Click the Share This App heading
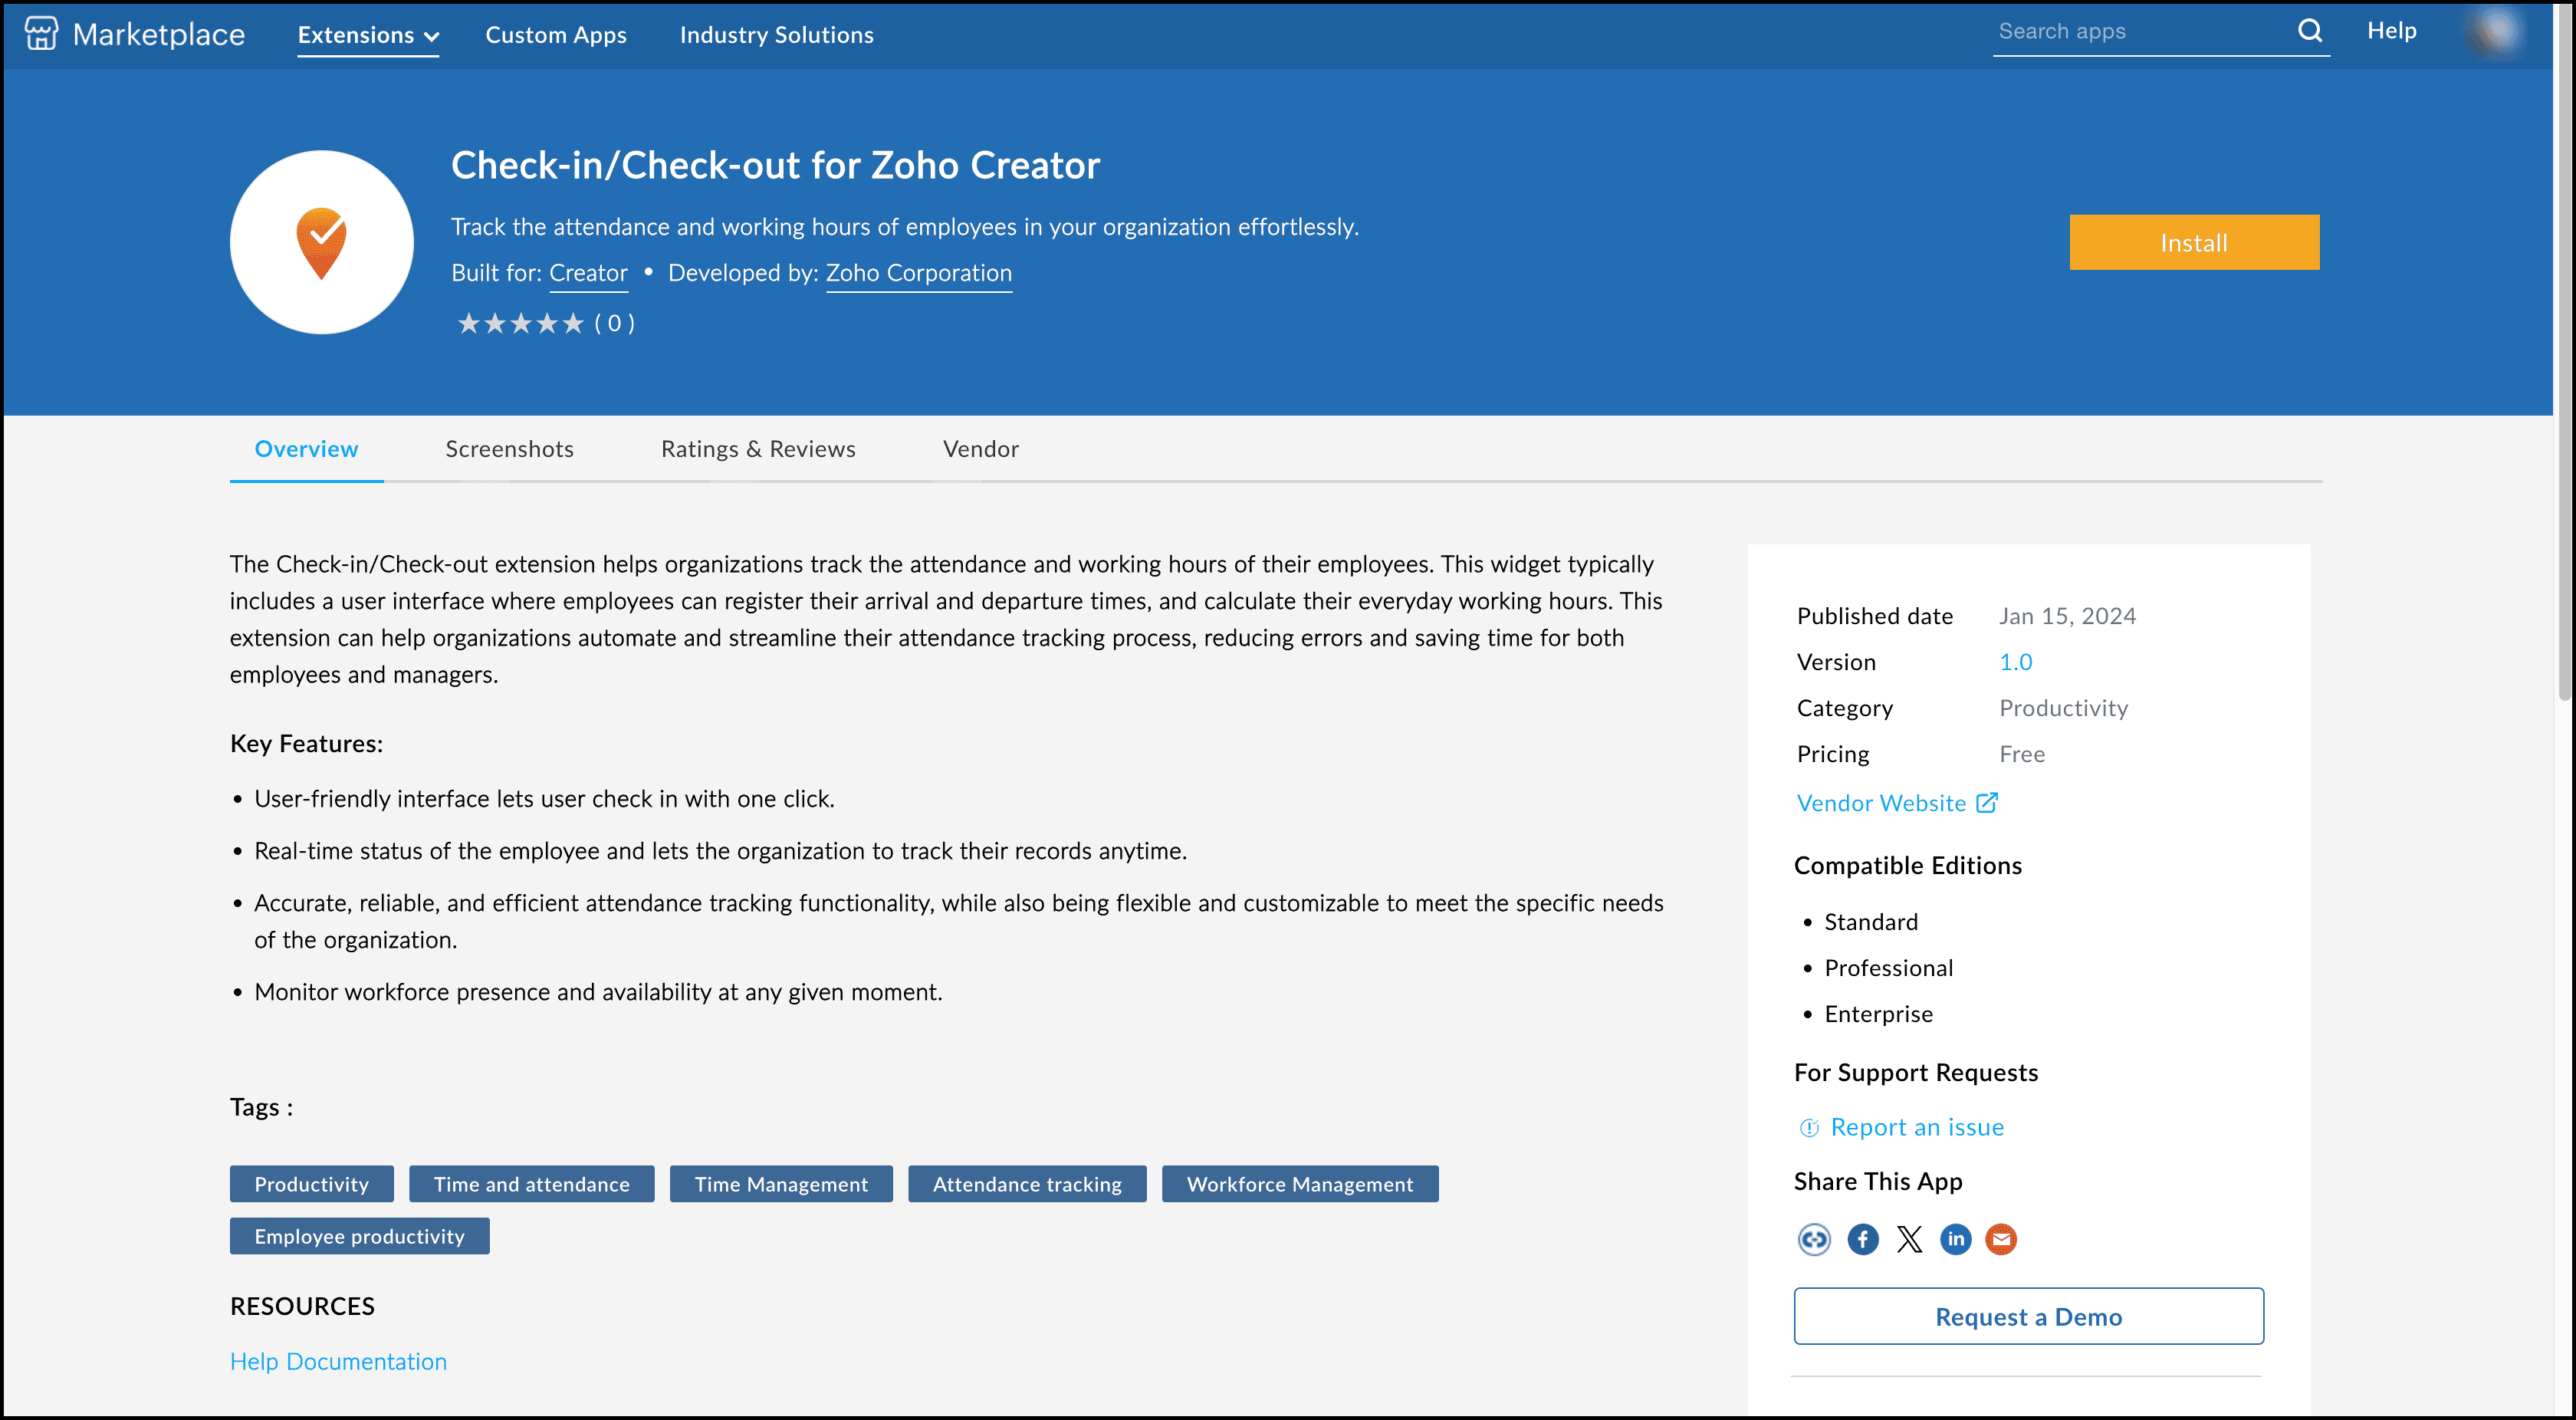 (x=1877, y=1181)
